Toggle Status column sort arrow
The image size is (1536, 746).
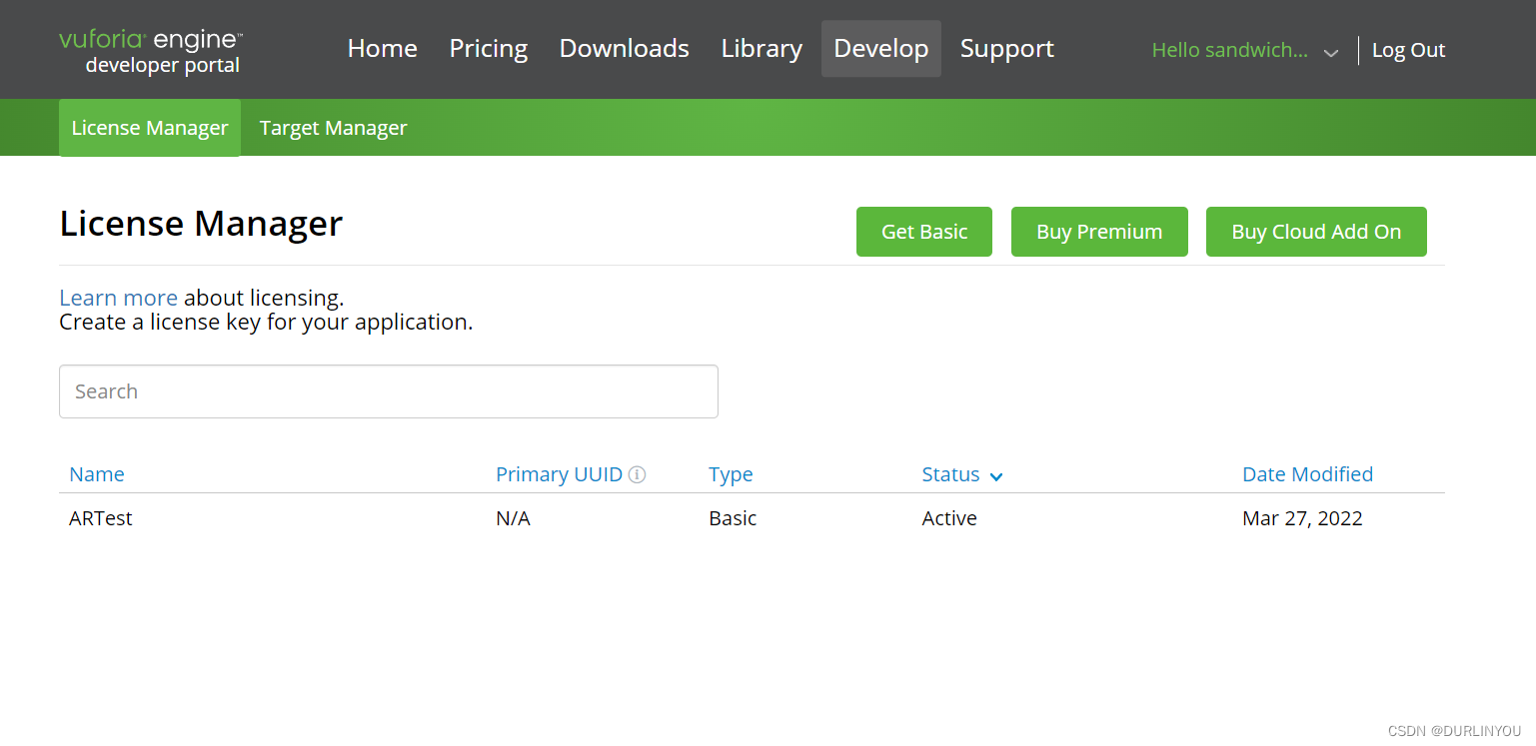(x=995, y=476)
